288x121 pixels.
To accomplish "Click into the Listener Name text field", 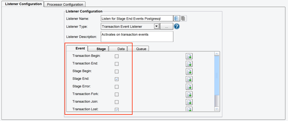I will click(x=137, y=18).
